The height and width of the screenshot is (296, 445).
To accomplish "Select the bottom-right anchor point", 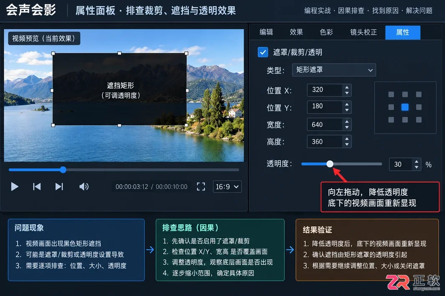I will (x=419, y=120).
